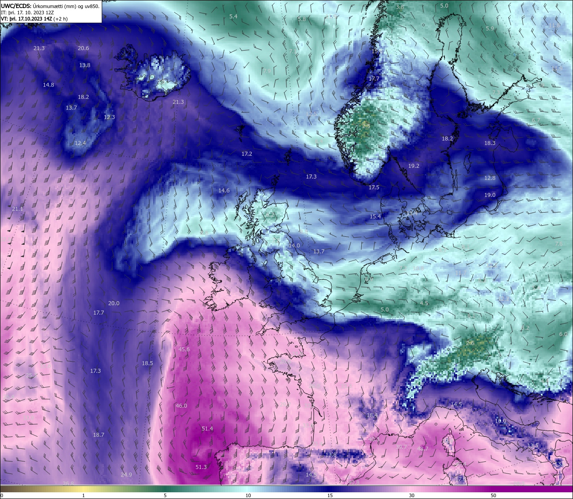Image resolution: width=573 pixels, height=499 pixels.
Task: Click the 51.4 value west of Iberia
Action: pyautogui.click(x=207, y=429)
